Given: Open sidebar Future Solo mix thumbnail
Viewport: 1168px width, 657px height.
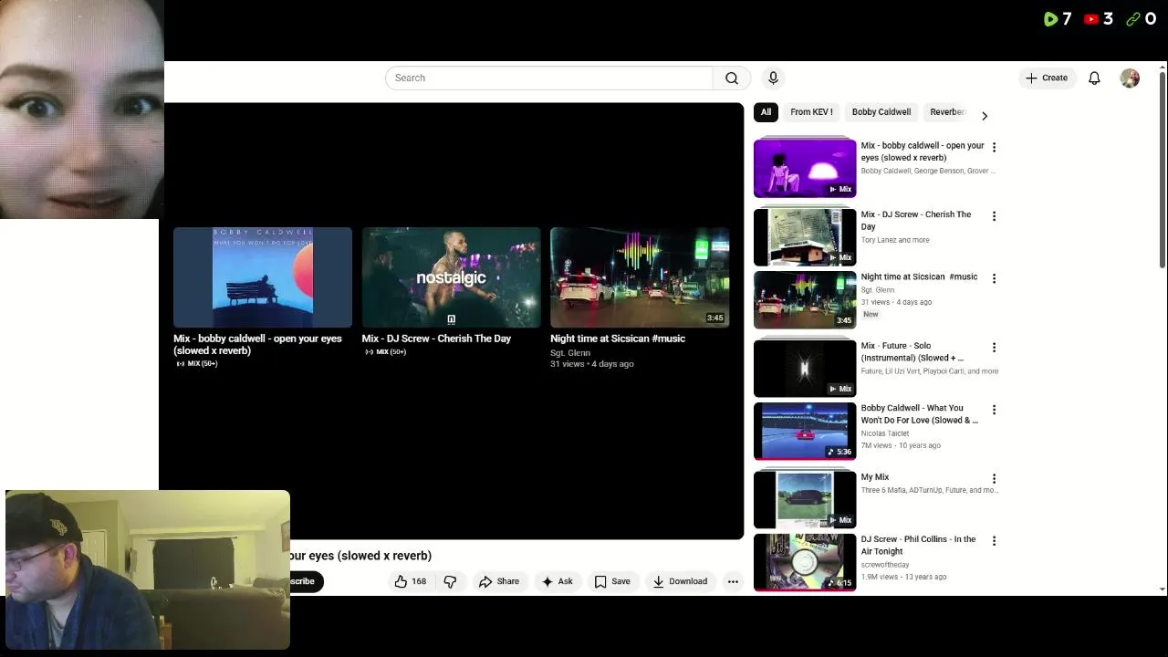Looking at the screenshot, I should (805, 369).
